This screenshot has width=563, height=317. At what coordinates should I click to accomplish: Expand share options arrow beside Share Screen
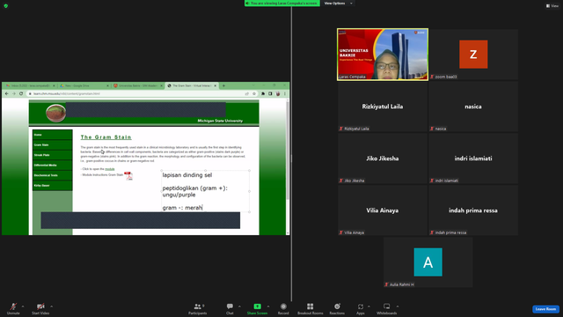268,306
